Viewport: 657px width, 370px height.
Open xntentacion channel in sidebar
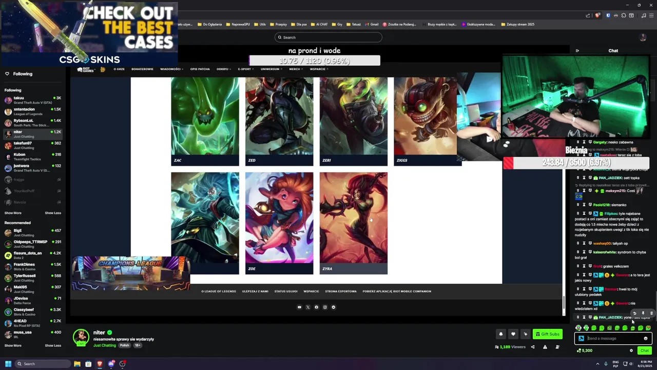[33, 111]
